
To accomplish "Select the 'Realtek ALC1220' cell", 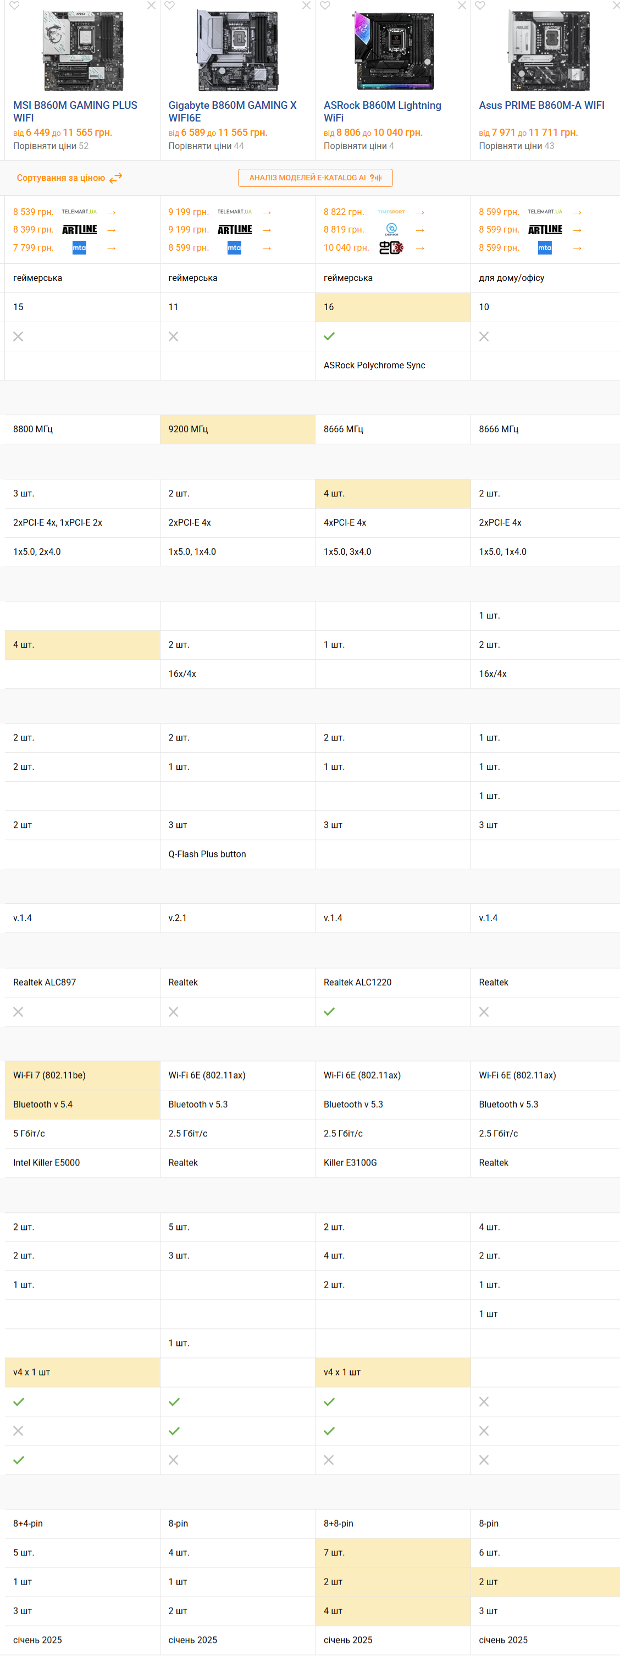I will (392, 982).
